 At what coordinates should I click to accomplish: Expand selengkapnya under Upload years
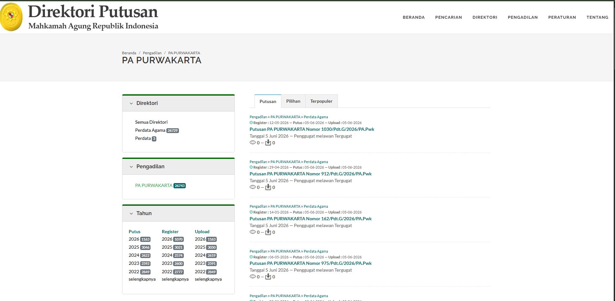pos(208,279)
